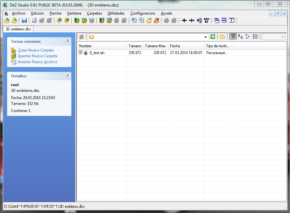Click the yellow folder icon right of Go arrow

coord(223,37)
